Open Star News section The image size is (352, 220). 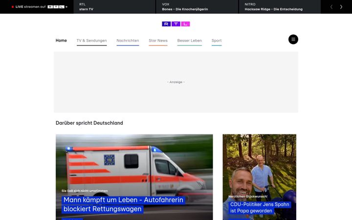[x=158, y=41]
